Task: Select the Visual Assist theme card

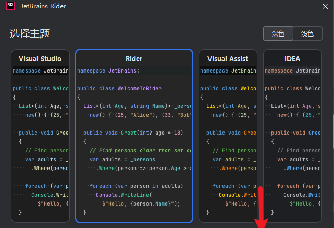Action: point(228,136)
